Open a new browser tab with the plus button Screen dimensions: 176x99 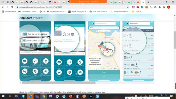click(148, 2)
